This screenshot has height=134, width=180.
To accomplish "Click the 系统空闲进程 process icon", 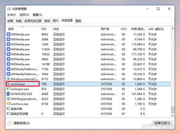I will click(x=8, y=114).
